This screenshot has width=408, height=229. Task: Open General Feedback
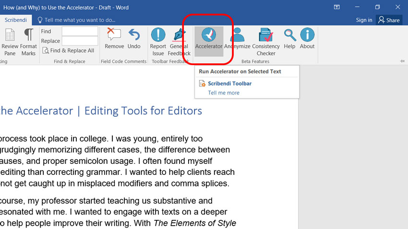(x=179, y=42)
